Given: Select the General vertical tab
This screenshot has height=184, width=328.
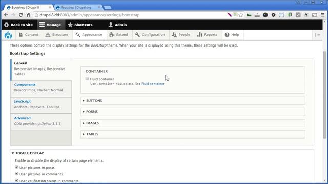Looking at the screenshot, I should 42,70.
